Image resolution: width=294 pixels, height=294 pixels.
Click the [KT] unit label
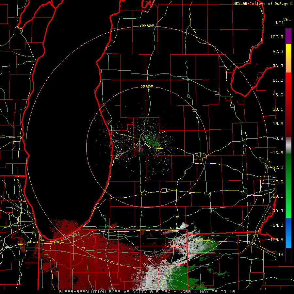279,23
